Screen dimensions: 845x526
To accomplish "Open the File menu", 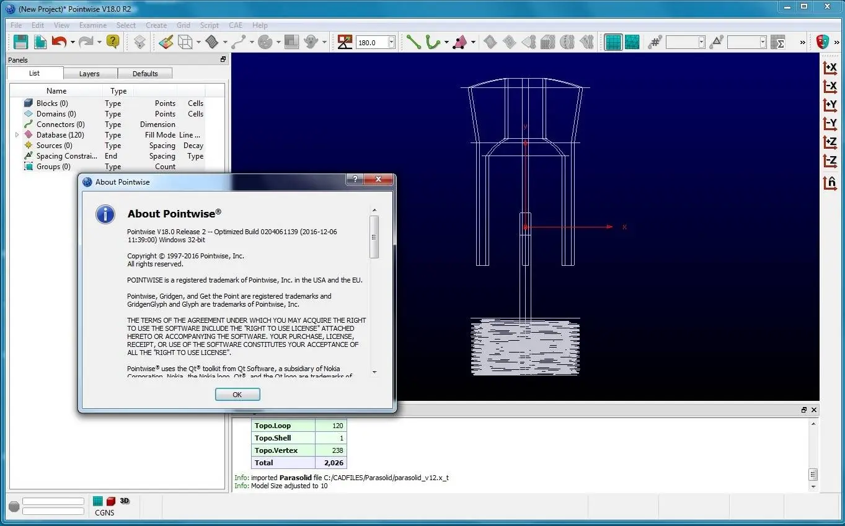I will click(x=16, y=25).
